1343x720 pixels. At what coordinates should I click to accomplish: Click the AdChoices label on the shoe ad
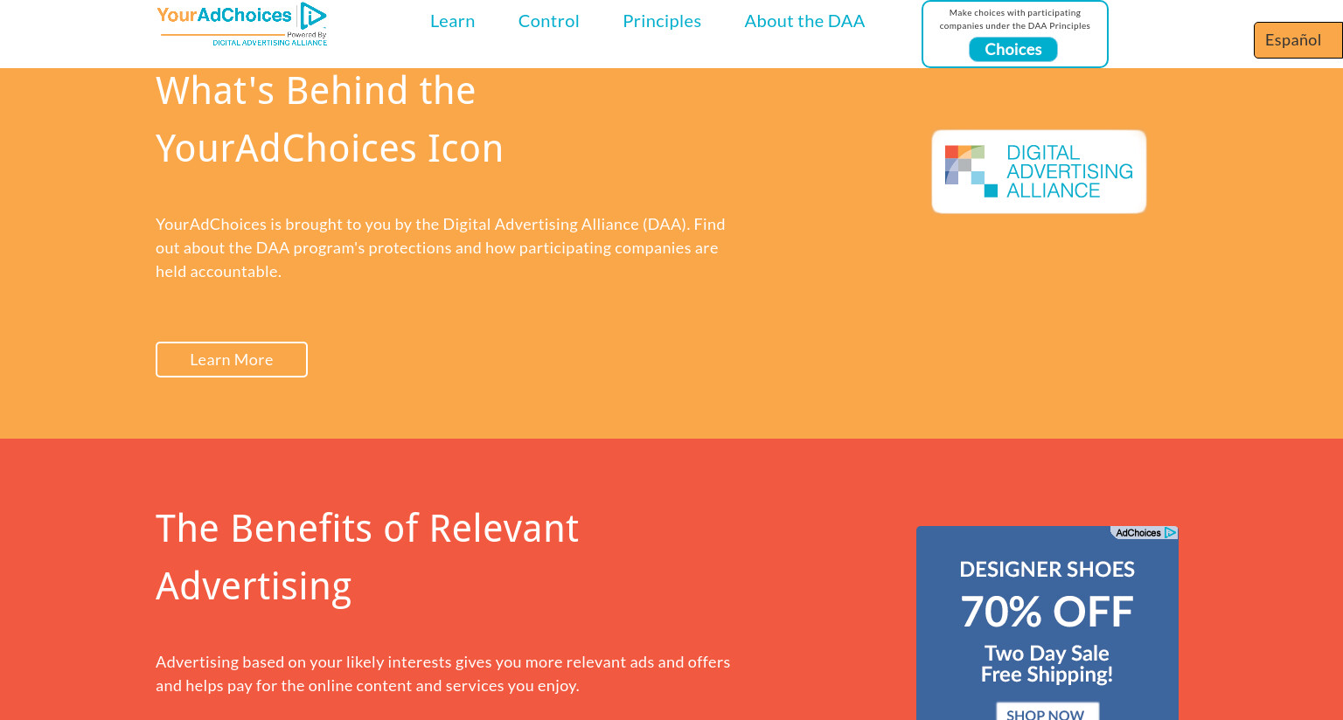[1138, 533]
